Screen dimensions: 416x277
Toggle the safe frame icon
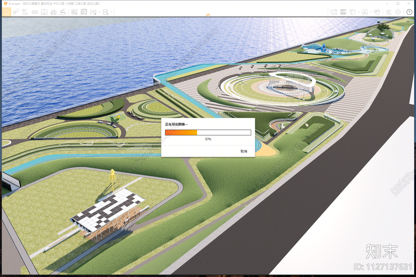[343, 12]
